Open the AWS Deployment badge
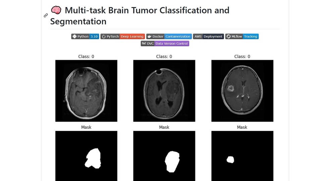The height and width of the screenshot is (181, 322). (208, 37)
